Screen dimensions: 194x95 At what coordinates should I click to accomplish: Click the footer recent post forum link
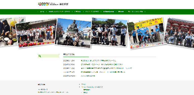pyautogui.click(x=53, y=92)
